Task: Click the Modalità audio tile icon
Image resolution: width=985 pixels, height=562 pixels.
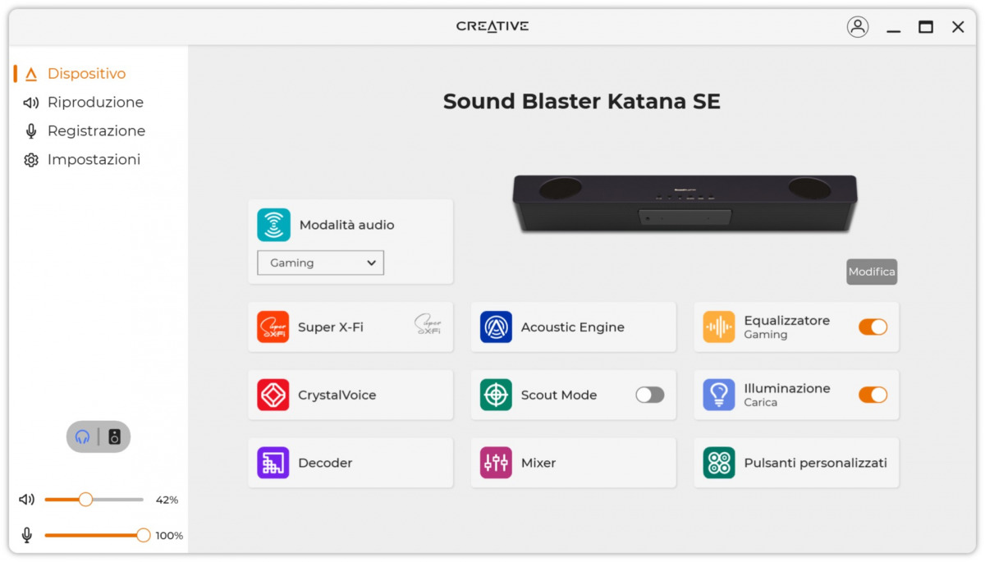Action: [x=273, y=225]
